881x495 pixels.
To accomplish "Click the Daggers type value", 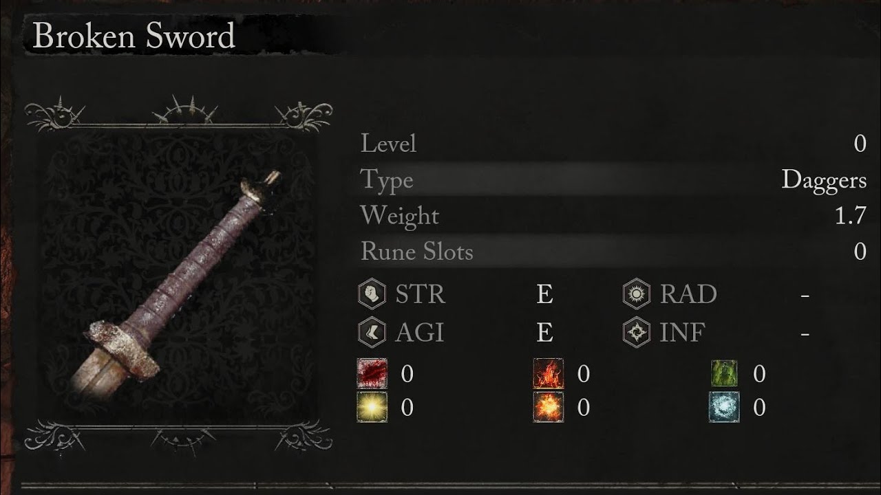I will [824, 181].
